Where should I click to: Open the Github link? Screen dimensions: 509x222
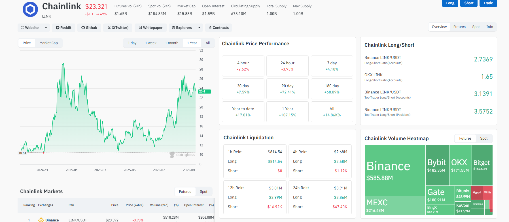(x=89, y=28)
